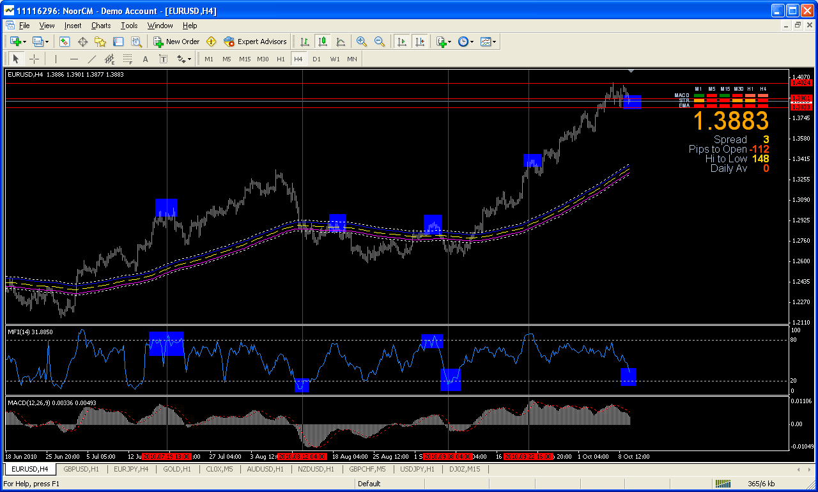This screenshot has height=492, width=818.
Task: Expand the Arrows tool dropdown arrow
Action: pos(190,59)
